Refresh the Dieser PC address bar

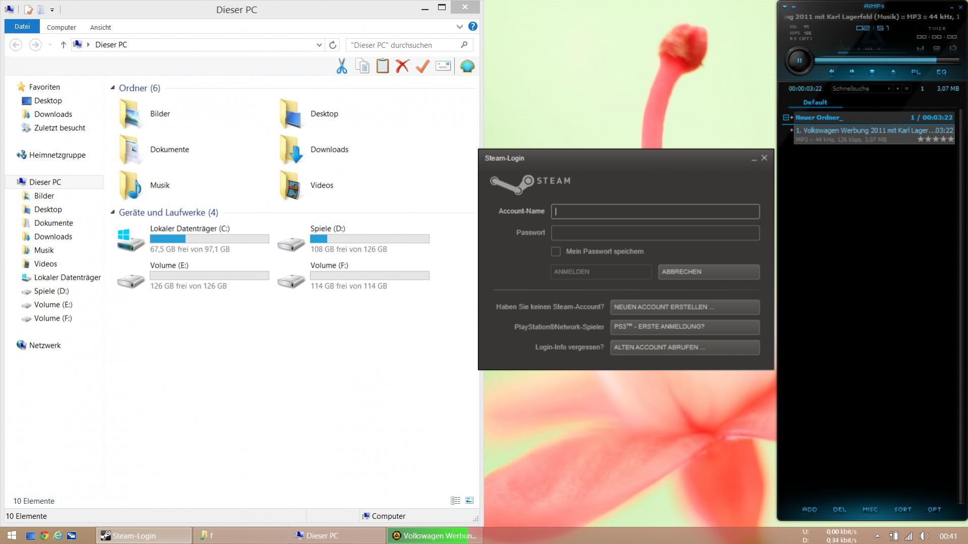[x=333, y=45]
